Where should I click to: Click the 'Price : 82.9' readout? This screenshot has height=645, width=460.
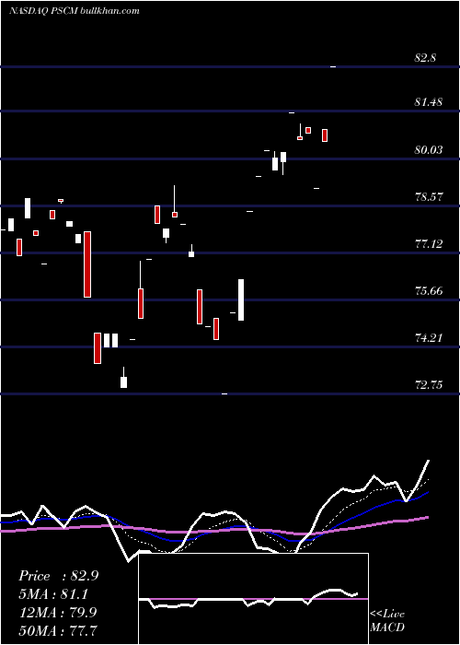click(58, 576)
